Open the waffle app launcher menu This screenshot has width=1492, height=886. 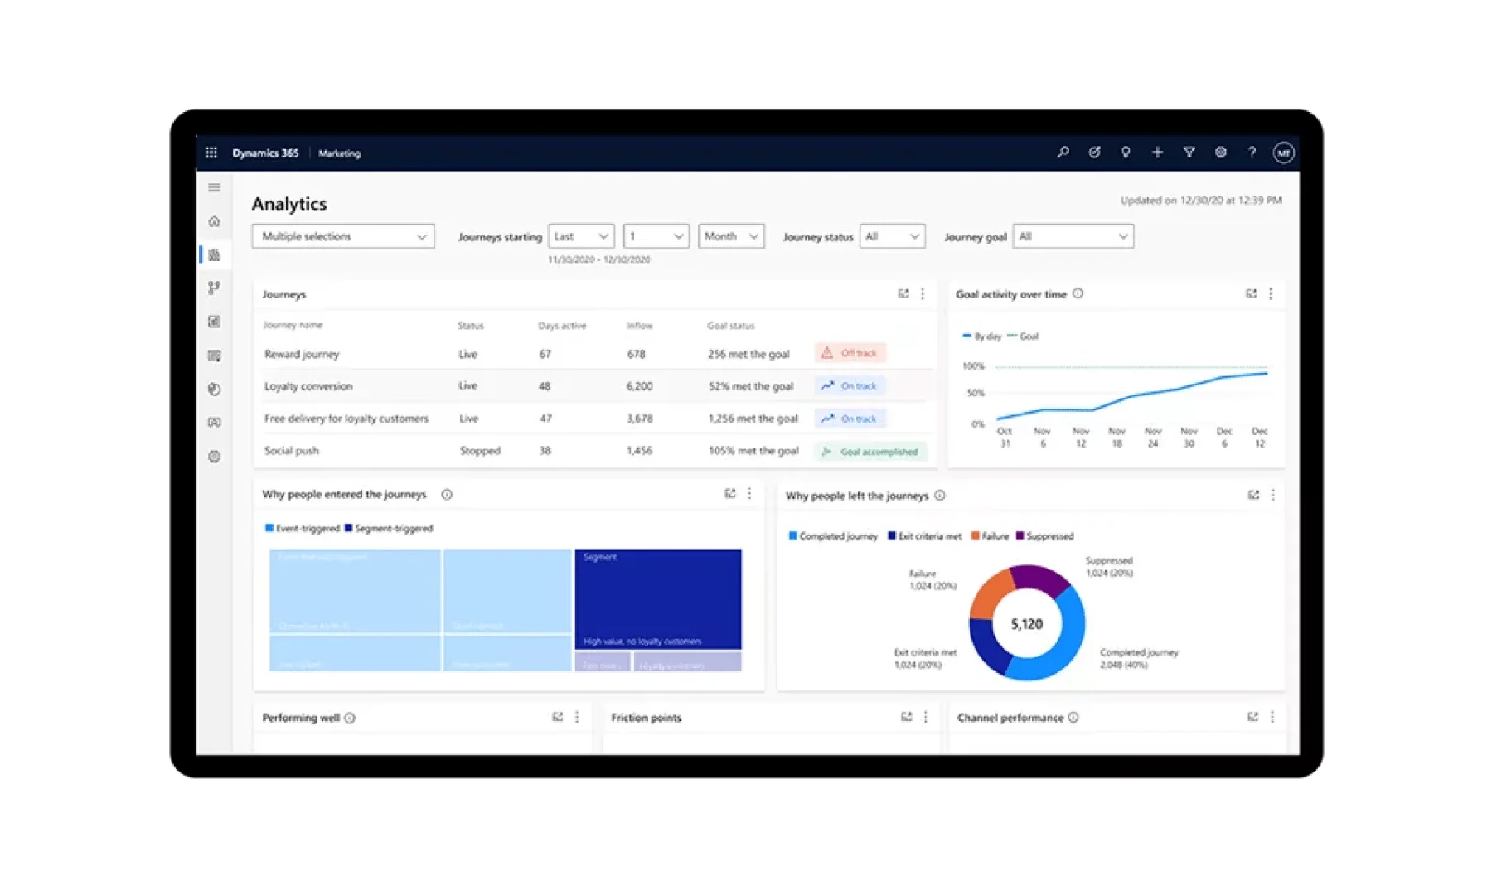pos(211,153)
